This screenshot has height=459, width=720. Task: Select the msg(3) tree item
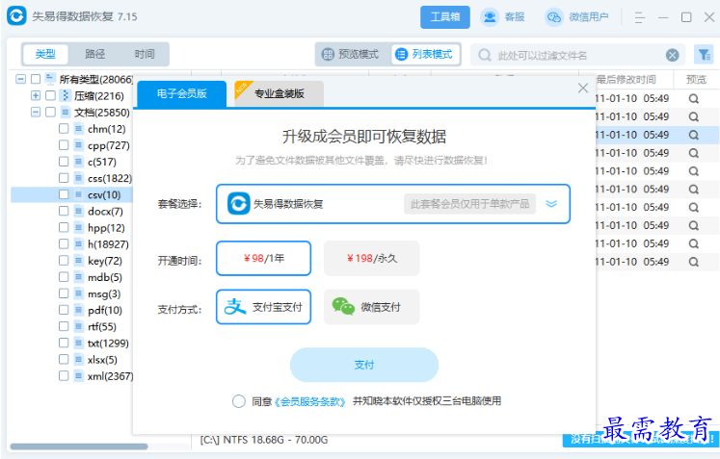[x=104, y=293]
